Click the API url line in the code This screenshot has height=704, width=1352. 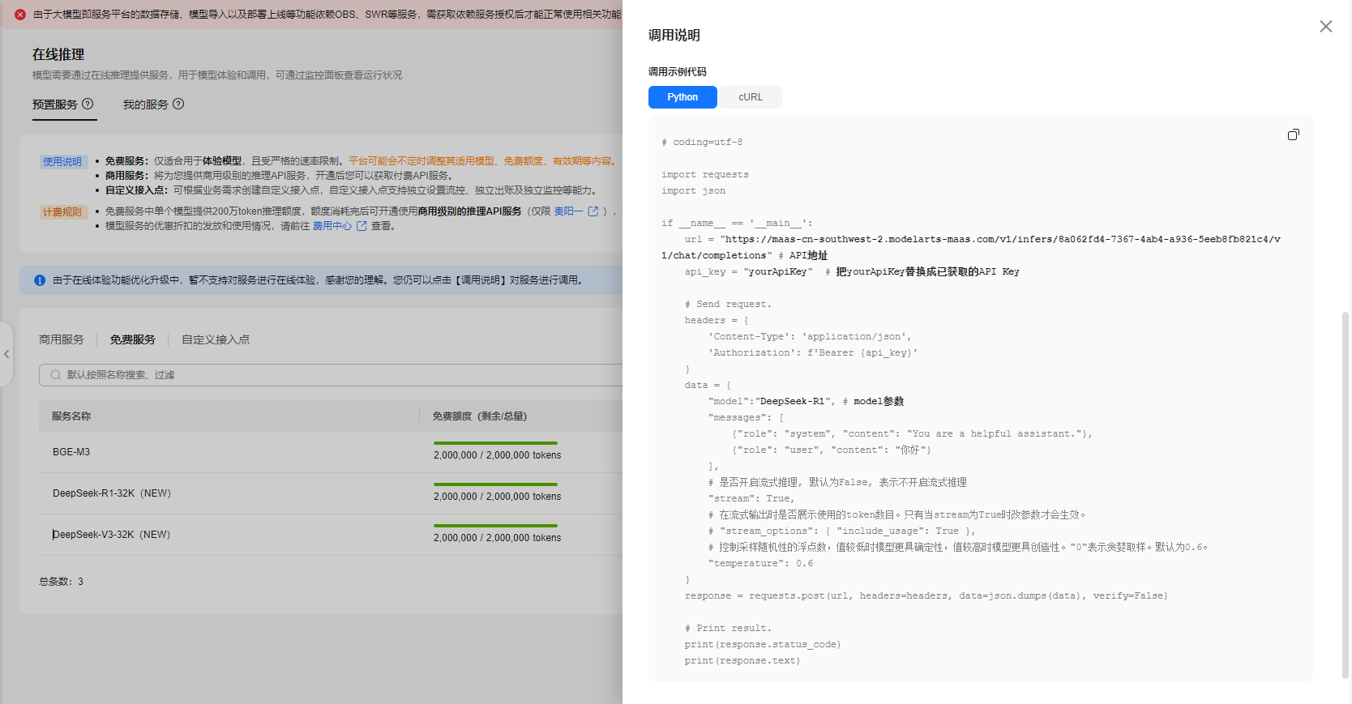(x=971, y=247)
